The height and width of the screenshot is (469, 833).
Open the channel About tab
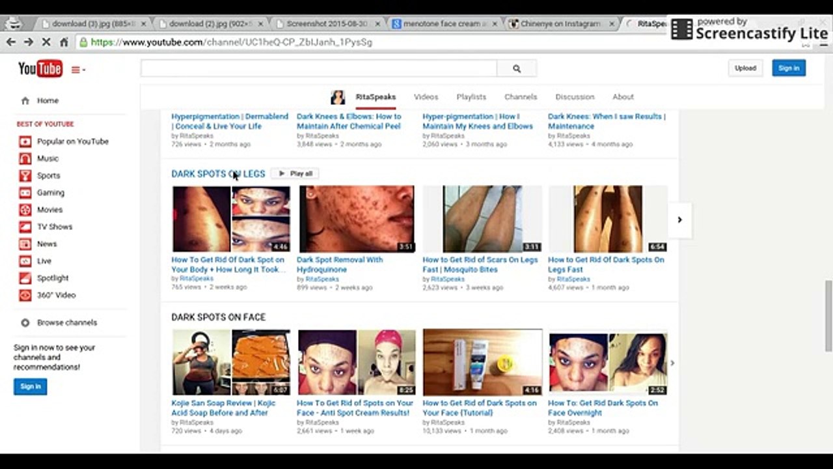tap(623, 97)
